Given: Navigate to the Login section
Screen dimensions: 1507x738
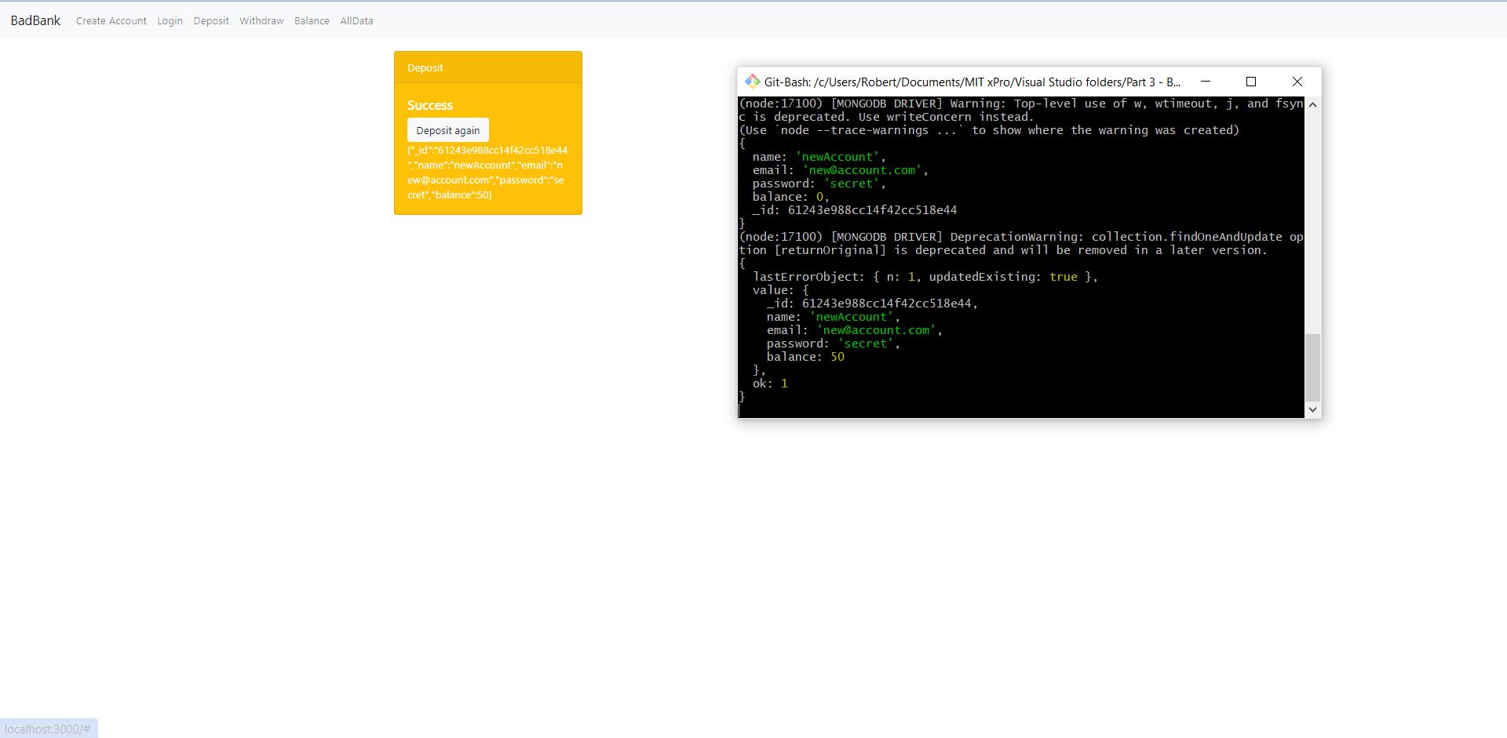Looking at the screenshot, I should pyautogui.click(x=170, y=20).
